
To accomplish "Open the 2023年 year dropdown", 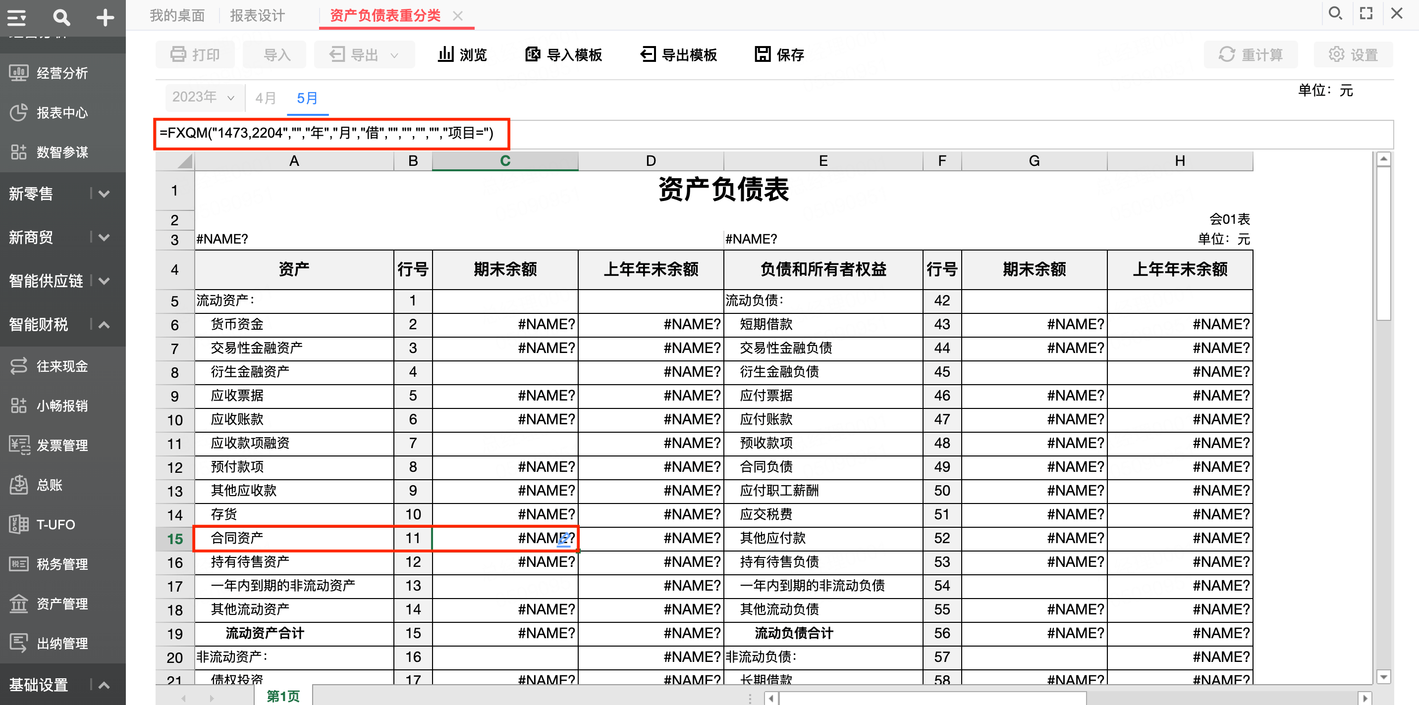I will (x=203, y=98).
